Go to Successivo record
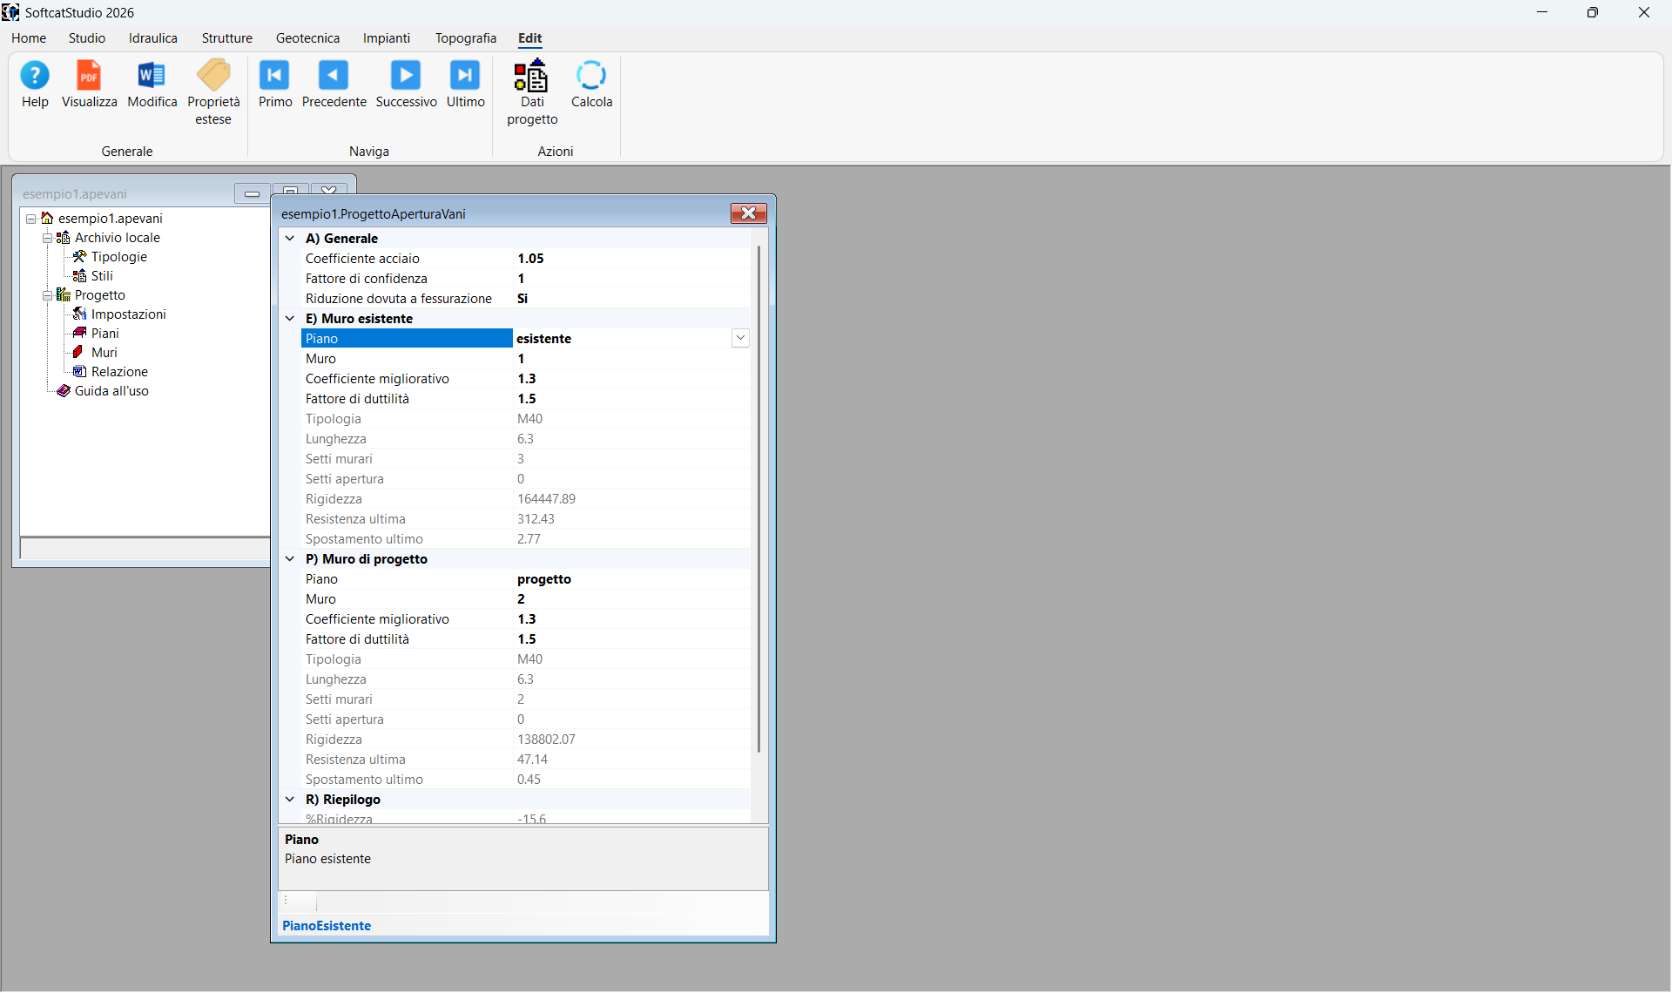The height and width of the screenshot is (993, 1672). 406,84
